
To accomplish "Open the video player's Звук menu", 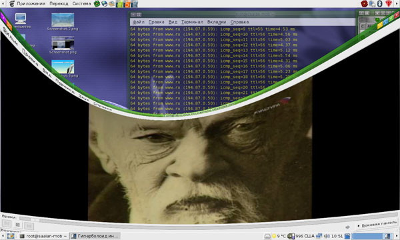I will 84,98.
